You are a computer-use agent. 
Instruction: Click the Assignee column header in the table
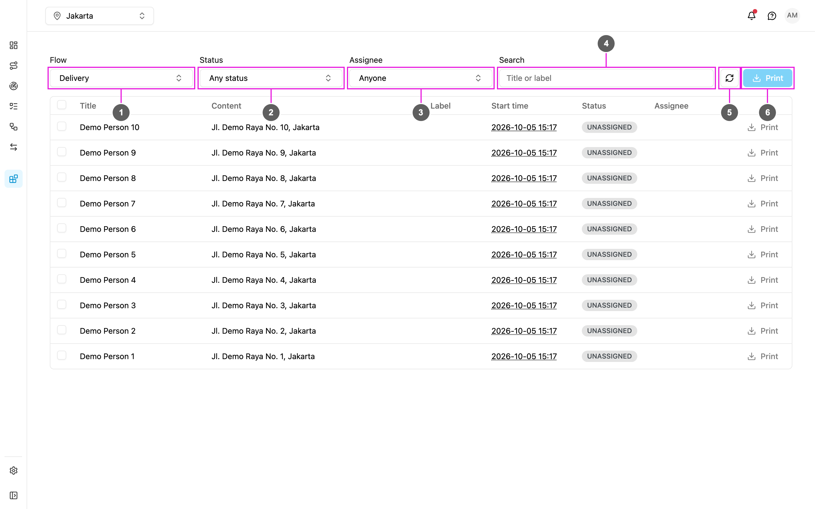tap(671, 106)
